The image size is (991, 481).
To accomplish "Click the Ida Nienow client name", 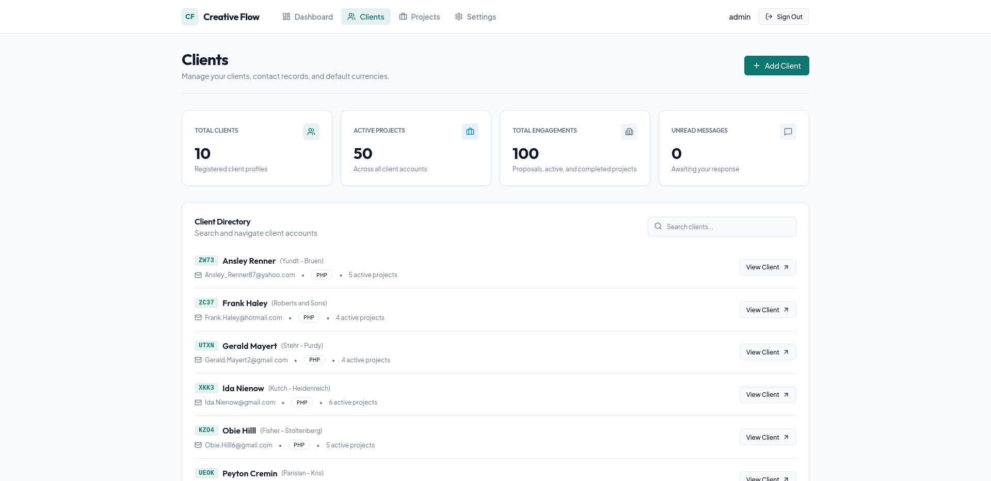I will point(243,389).
